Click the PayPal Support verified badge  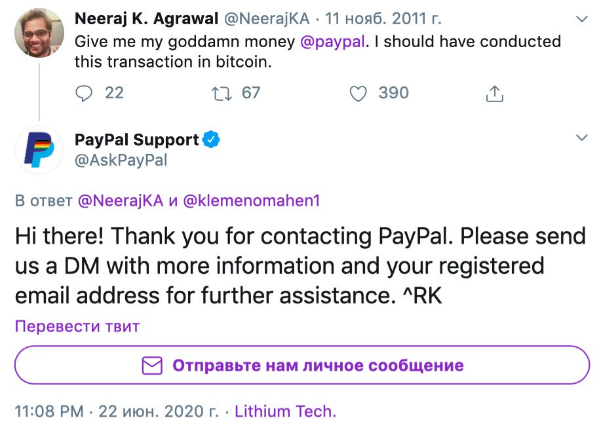pos(211,140)
